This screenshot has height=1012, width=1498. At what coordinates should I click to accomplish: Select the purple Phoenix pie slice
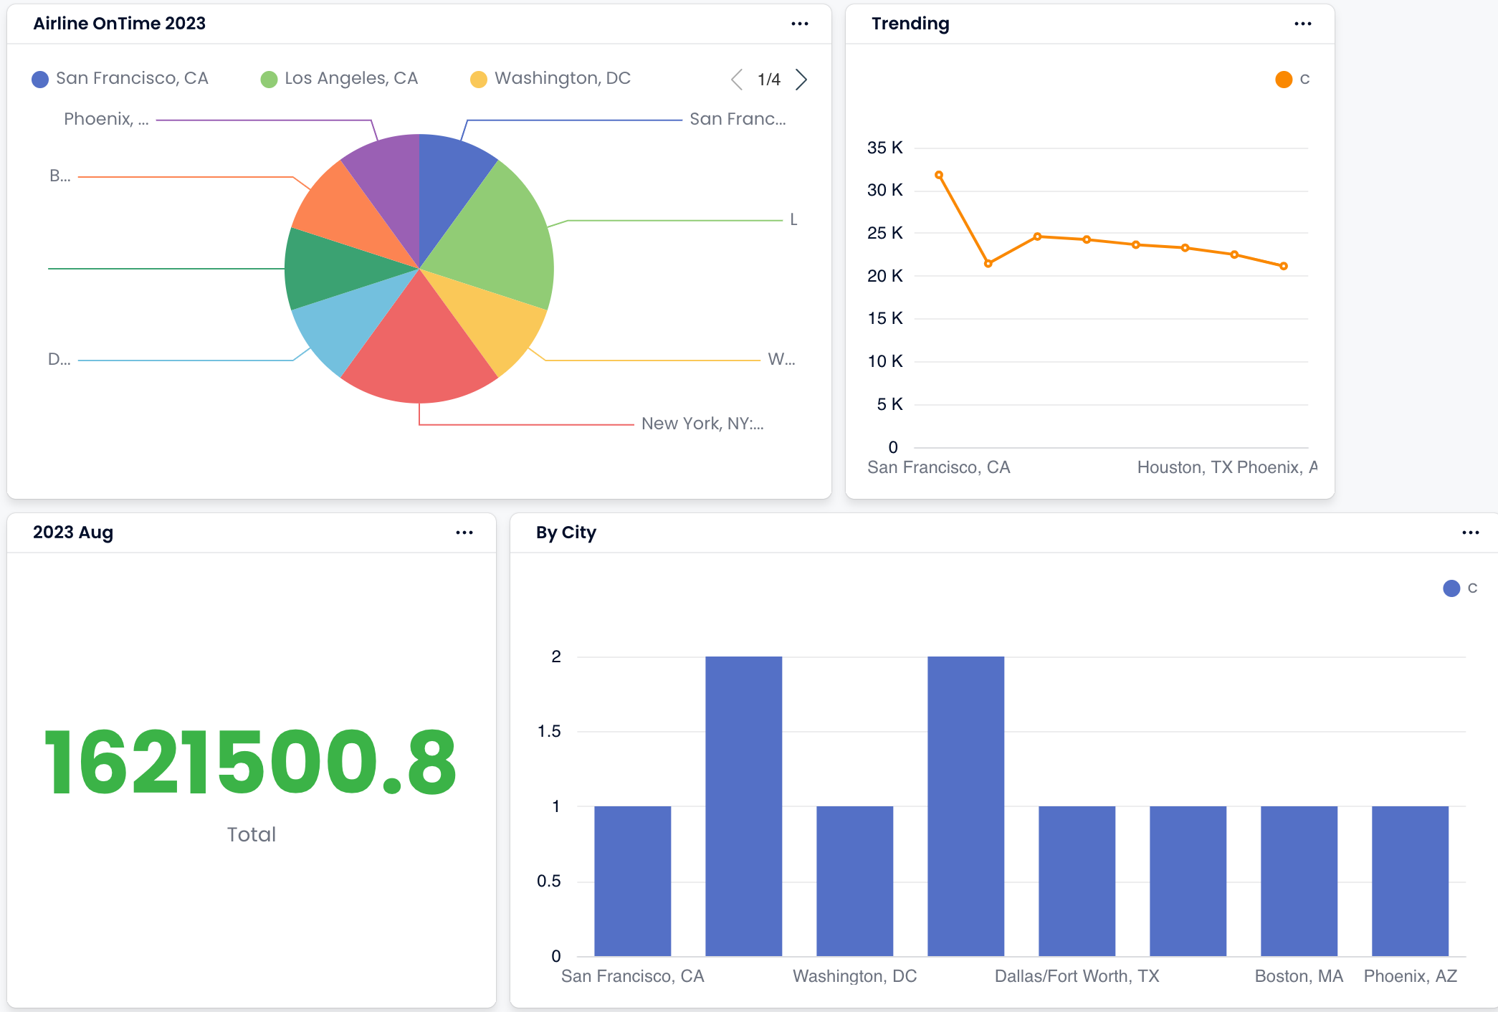(x=391, y=186)
